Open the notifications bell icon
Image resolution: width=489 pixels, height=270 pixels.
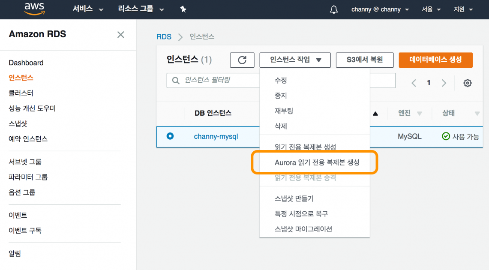click(x=334, y=9)
